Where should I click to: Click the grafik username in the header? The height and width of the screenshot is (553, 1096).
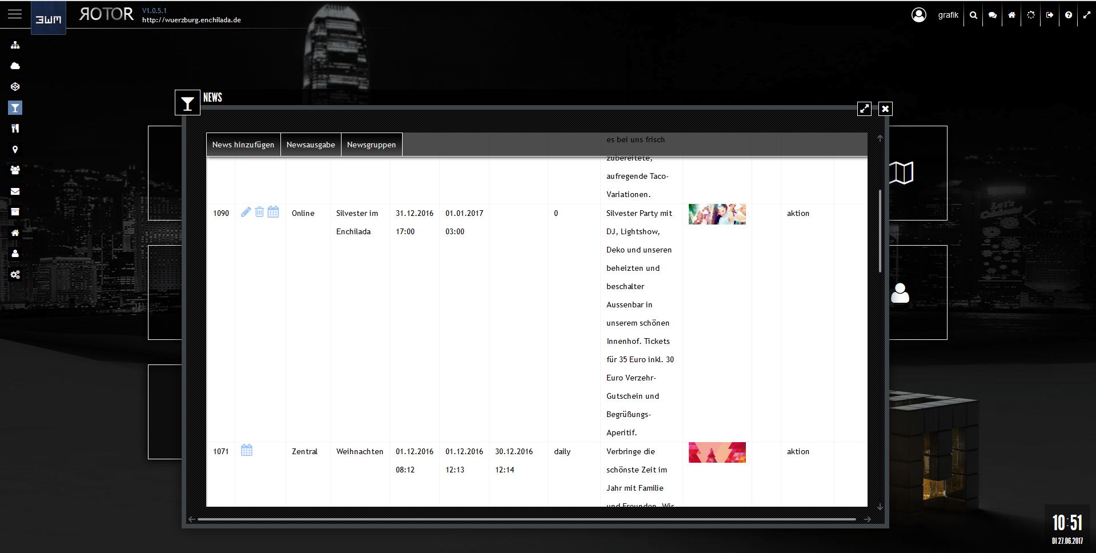tap(948, 15)
